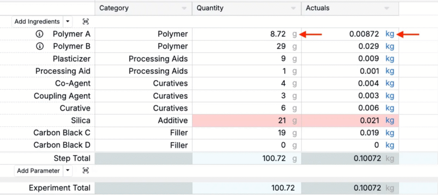This screenshot has width=438, height=195.
Task: Click the g unit for Polymer A quantity
Action: point(294,34)
